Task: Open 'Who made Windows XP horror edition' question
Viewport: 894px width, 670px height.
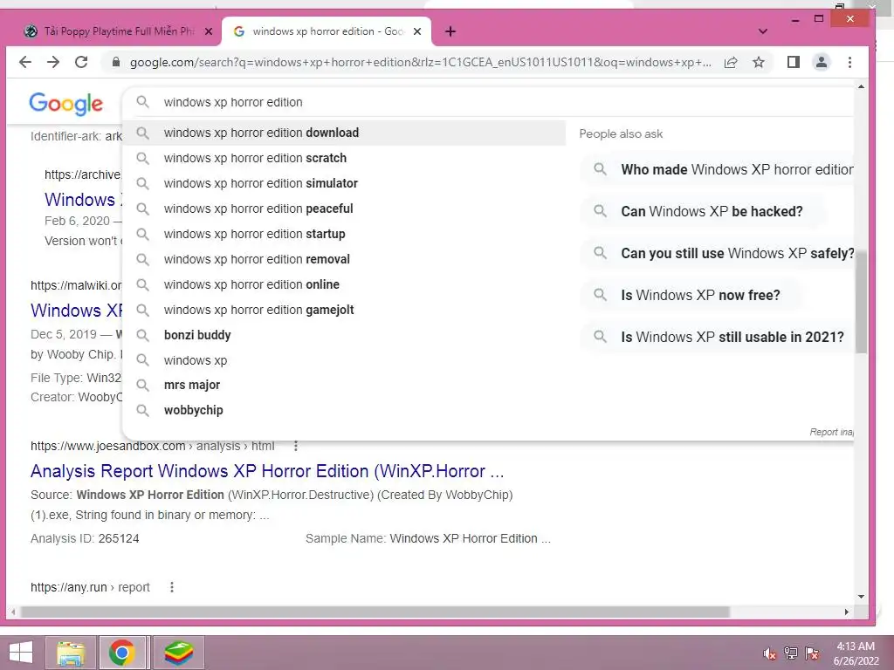Action: coord(718,169)
